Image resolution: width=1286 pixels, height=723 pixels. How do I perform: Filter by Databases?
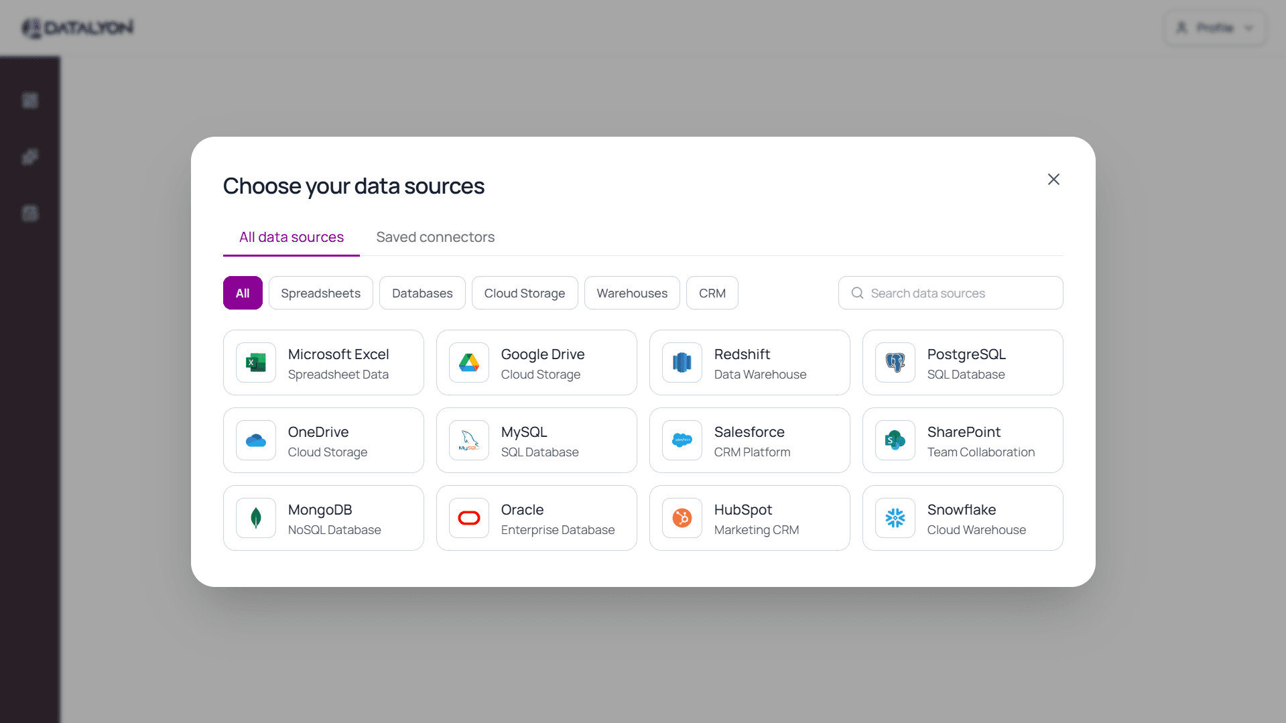click(x=422, y=293)
